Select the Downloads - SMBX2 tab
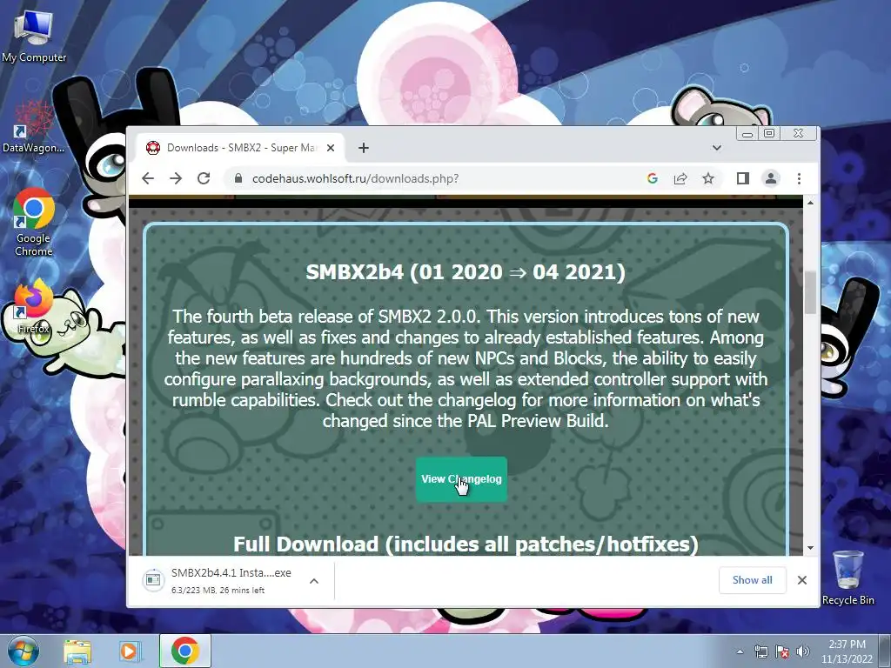891x668 pixels. (x=241, y=148)
